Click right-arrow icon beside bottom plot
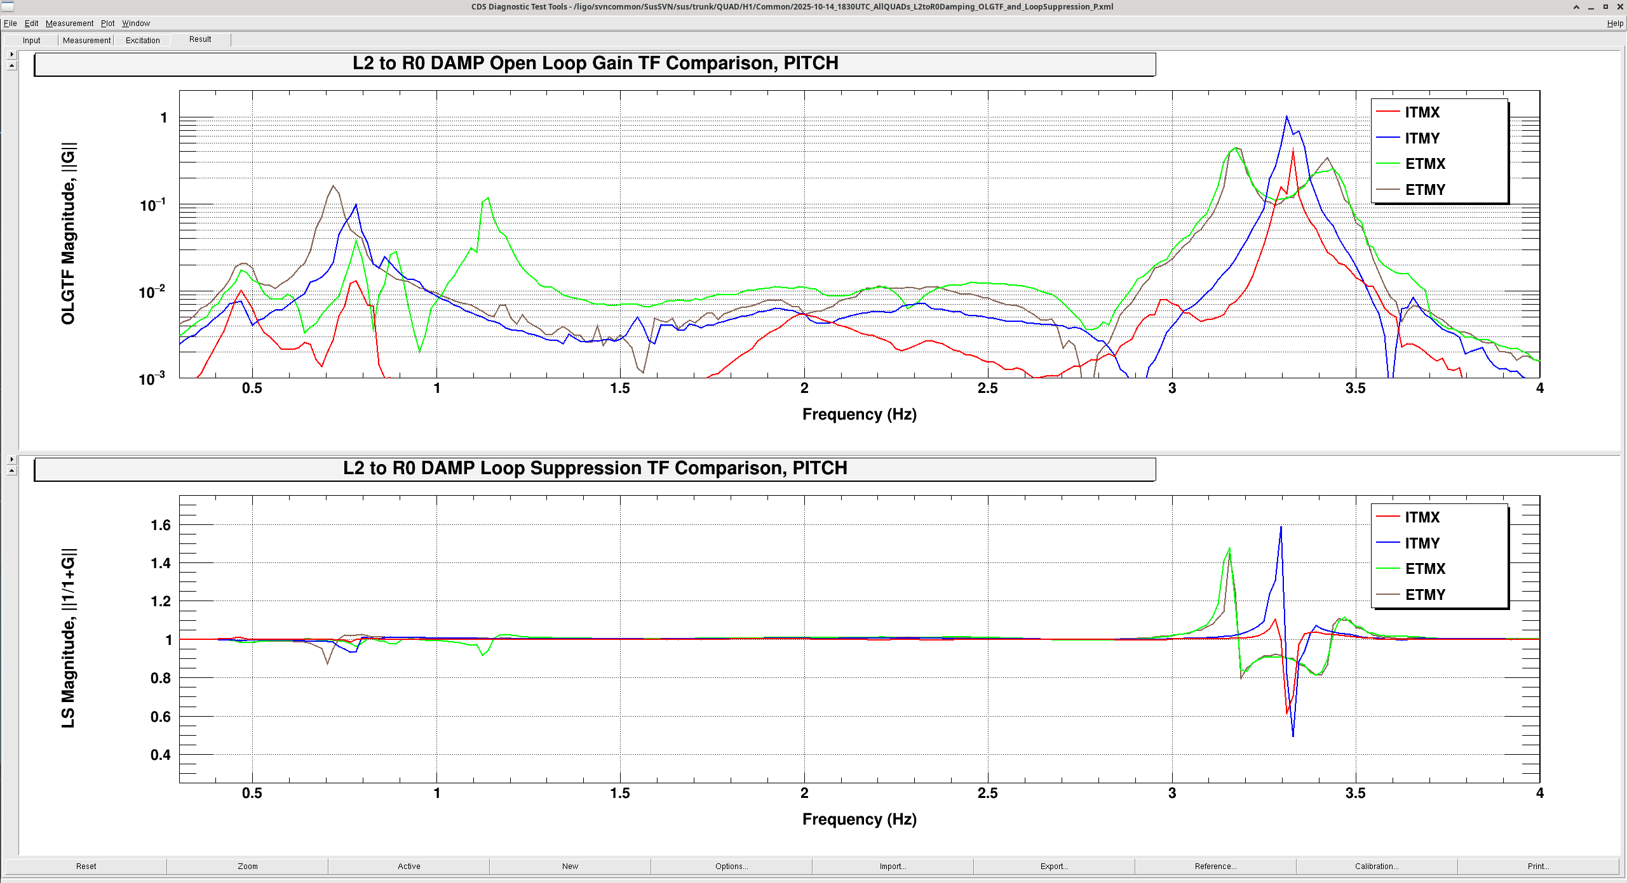The height and width of the screenshot is (883, 1627). pos(11,460)
